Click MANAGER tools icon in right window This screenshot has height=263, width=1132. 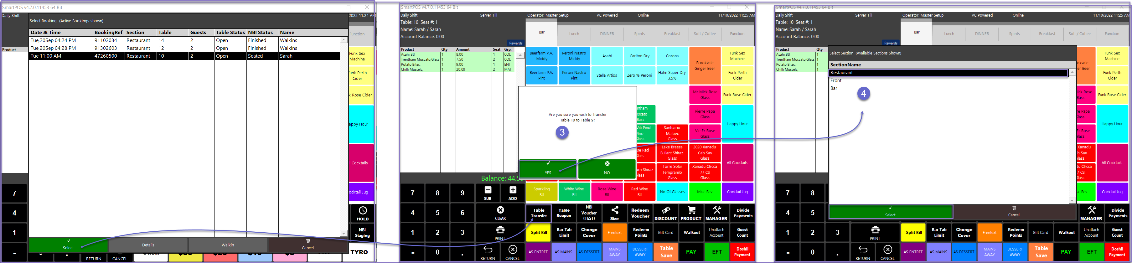pos(1091,210)
